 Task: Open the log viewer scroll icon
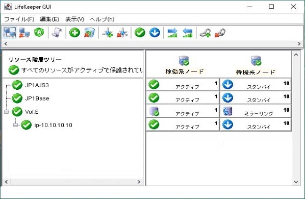pyautogui.click(x=57, y=33)
